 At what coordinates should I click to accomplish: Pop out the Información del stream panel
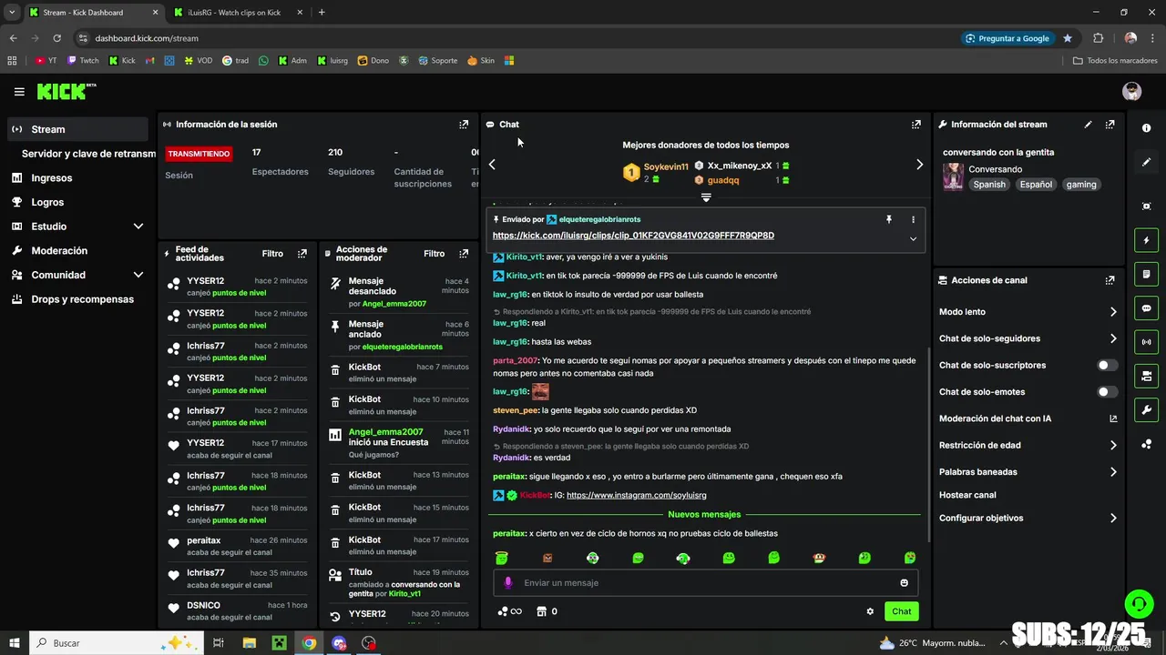click(x=1110, y=125)
